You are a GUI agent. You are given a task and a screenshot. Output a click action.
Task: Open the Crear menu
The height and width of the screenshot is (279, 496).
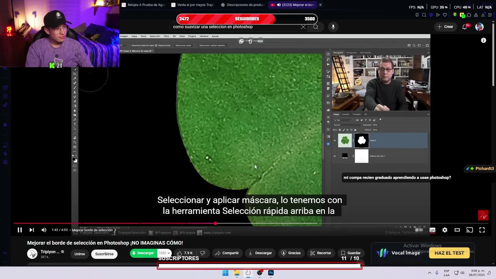[x=445, y=27]
